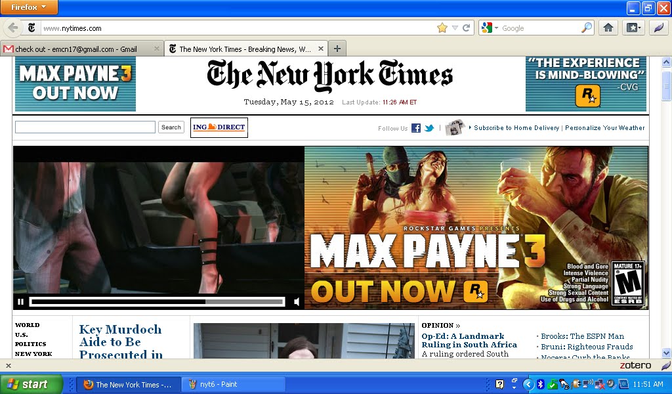672x394 pixels.
Task: Open Subscribe to Home Delivery link
Action: tap(516, 128)
